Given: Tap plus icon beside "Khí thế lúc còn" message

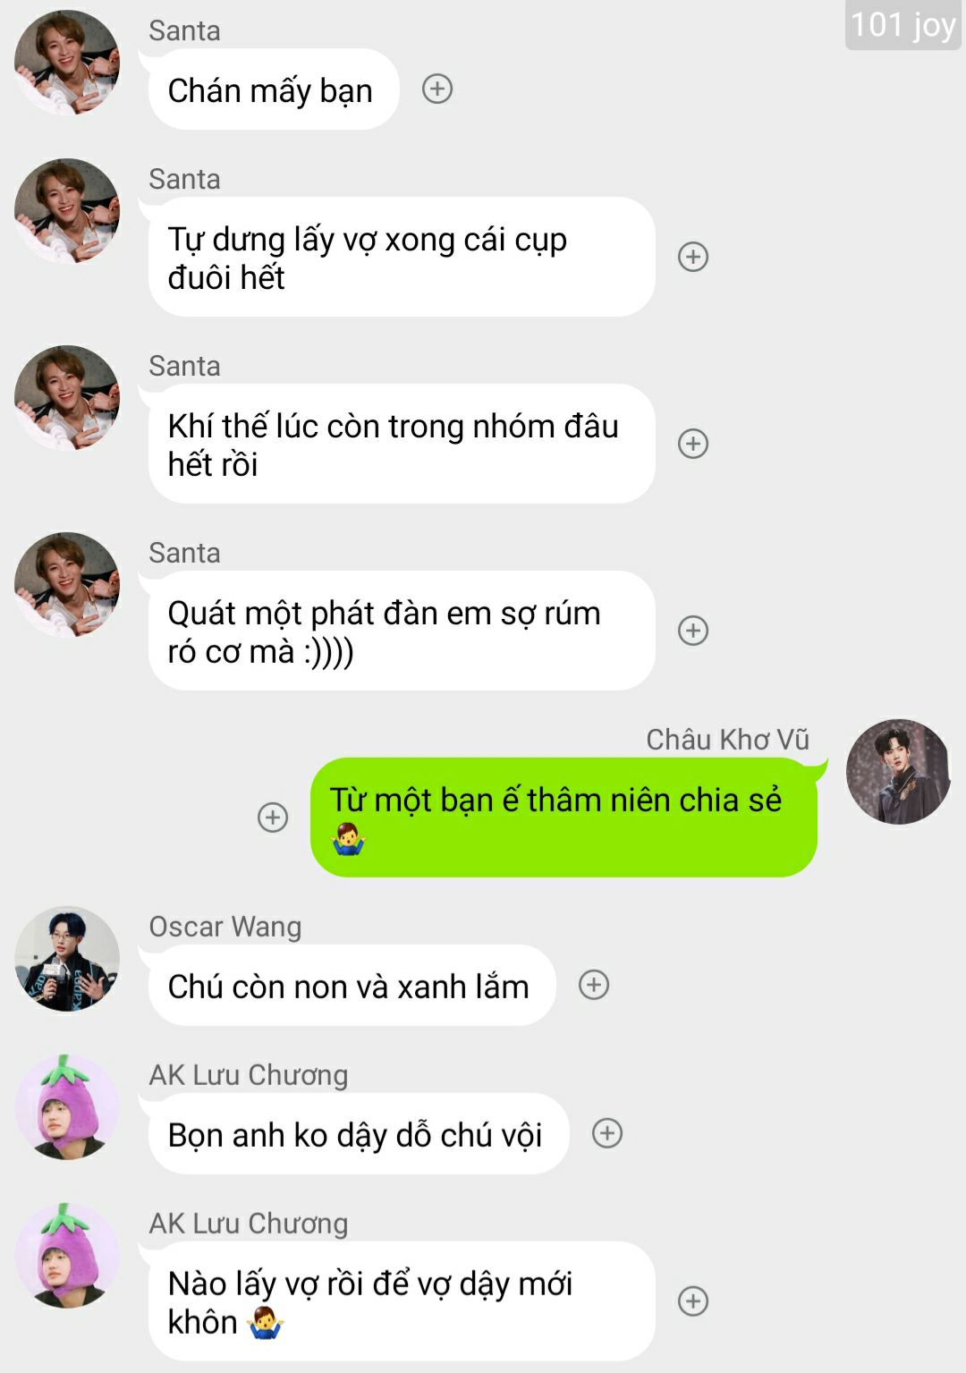Looking at the screenshot, I should click(x=693, y=444).
